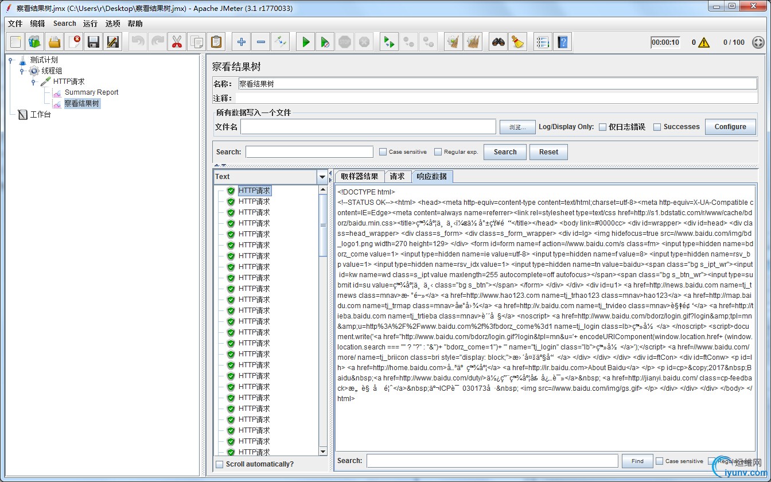The height and width of the screenshot is (482, 771).
Task: Click the Toggle enable/disable icon
Action: pos(280,42)
